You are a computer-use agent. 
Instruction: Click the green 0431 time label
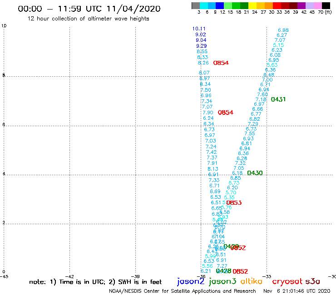click(278, 99)
